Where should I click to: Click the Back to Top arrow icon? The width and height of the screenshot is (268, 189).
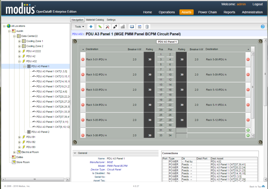pyautogui.click(x=263, y=186)
